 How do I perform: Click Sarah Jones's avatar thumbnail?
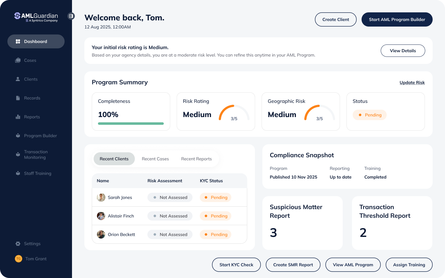[x=101, y=197]
